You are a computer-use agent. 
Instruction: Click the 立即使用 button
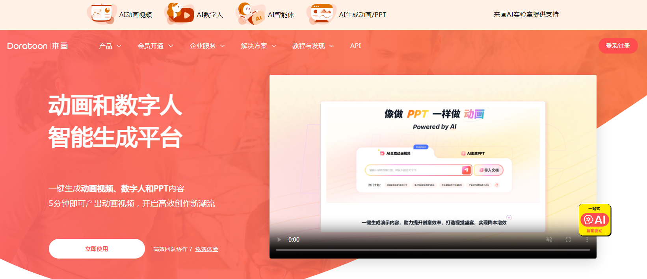click(97, 249)
